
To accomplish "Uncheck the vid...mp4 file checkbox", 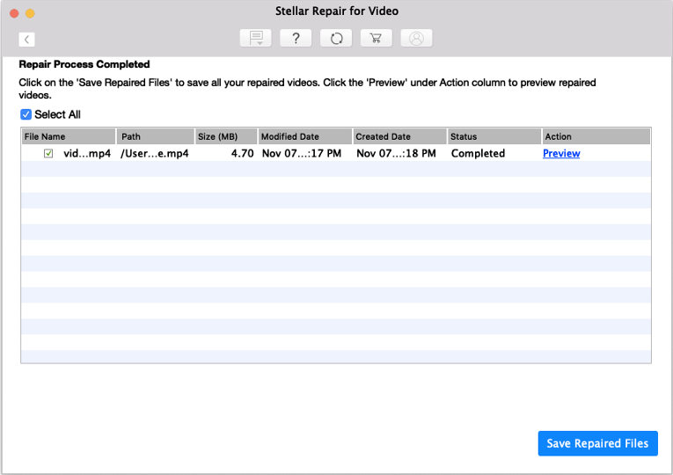I will tap(48, 153).
